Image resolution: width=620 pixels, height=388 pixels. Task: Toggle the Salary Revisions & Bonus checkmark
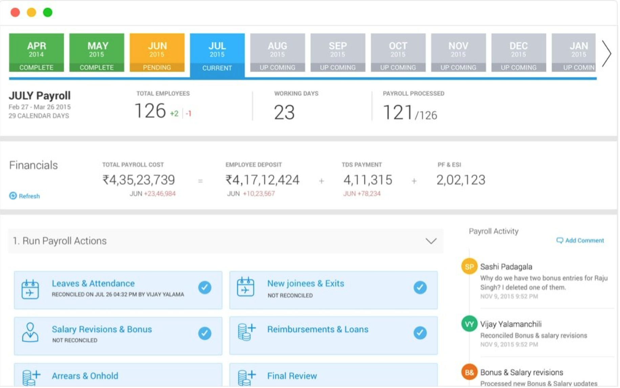pos(205,334)
